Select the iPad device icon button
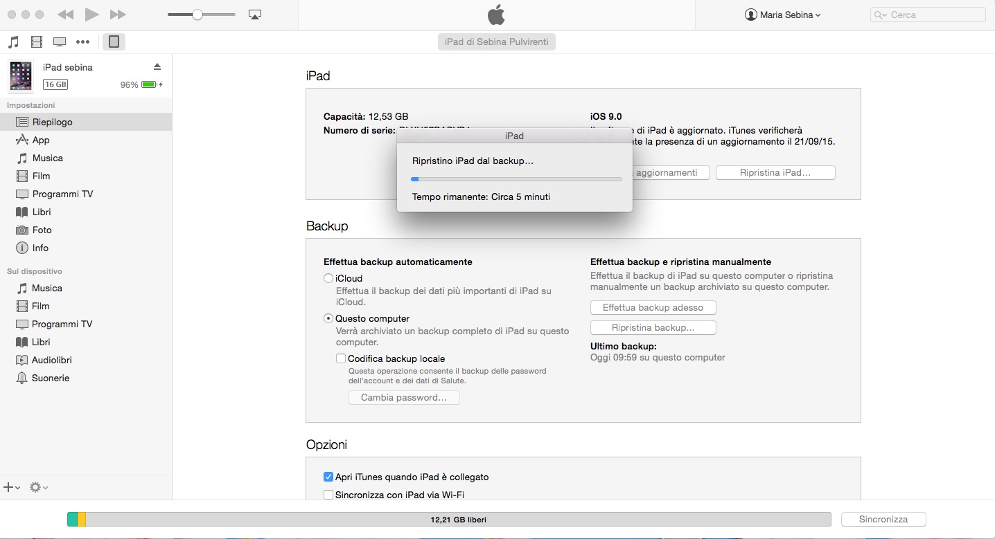 point(114,42)
